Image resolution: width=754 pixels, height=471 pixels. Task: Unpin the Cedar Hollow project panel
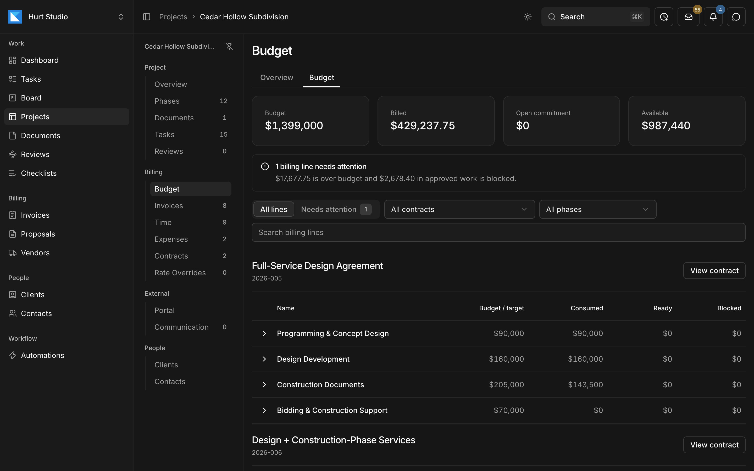(229, 46)
